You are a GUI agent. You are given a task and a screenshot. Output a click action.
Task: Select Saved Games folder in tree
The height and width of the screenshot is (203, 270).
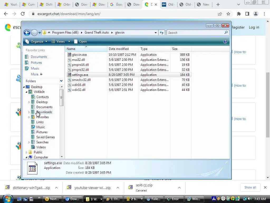(45, 137)
